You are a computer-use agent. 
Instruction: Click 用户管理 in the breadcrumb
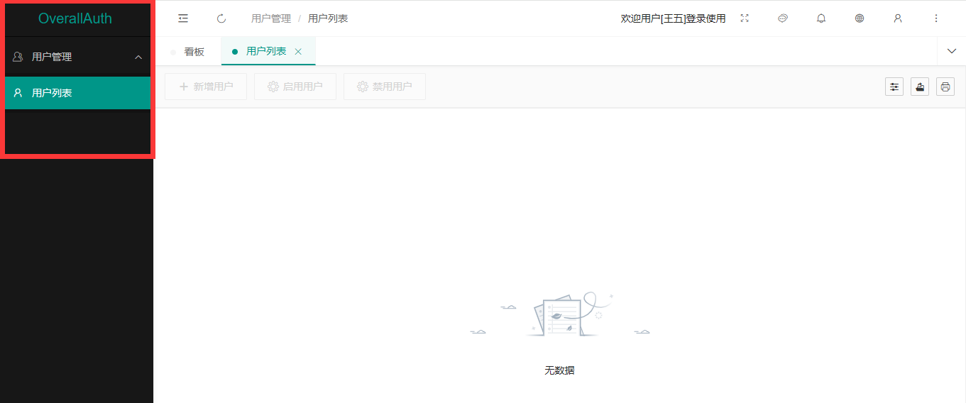[271, 18]
